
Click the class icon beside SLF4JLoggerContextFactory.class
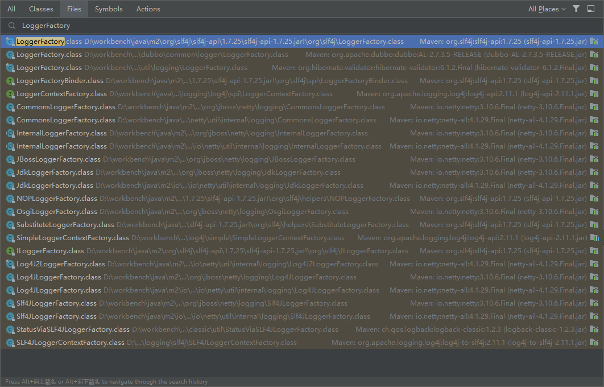10,342
